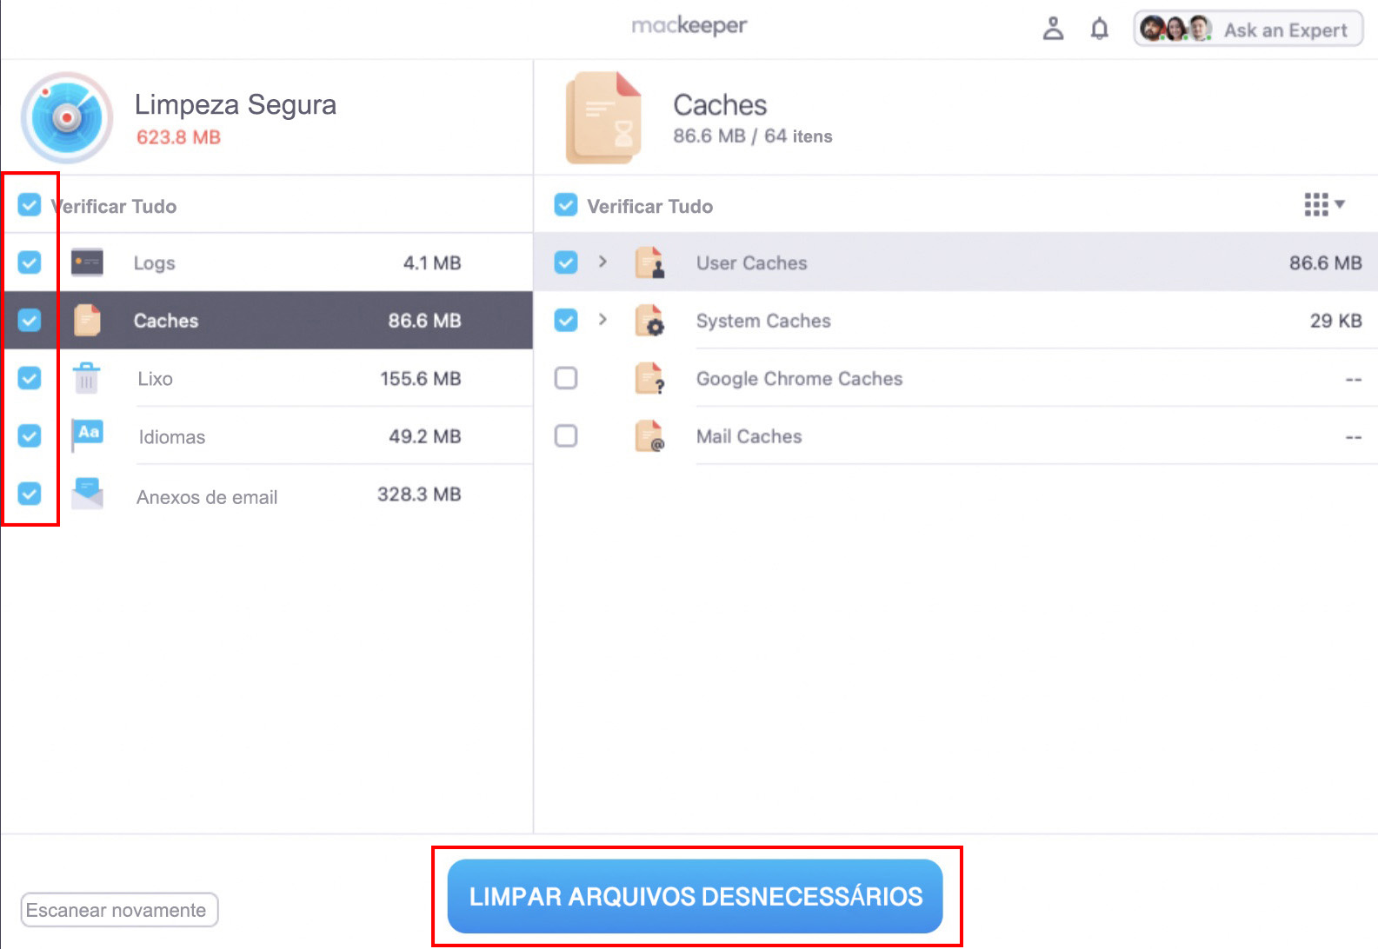Click the Mail Caches label

[749, 436]
